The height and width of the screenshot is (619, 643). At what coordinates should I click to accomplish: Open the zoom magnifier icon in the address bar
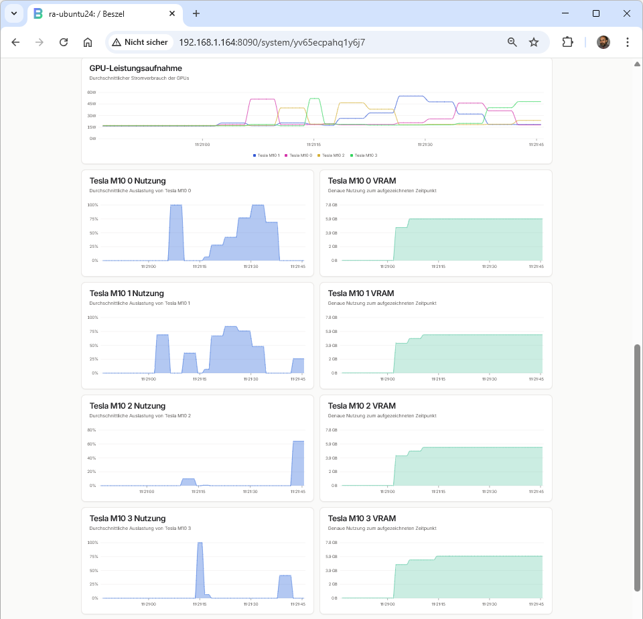click(512, 42)
